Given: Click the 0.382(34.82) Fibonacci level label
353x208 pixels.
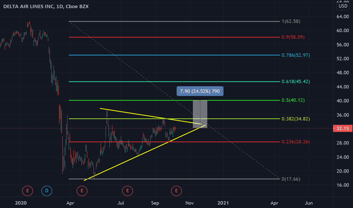Looking at the screenshot, I should pyautogui.click(x=295, y=119).
